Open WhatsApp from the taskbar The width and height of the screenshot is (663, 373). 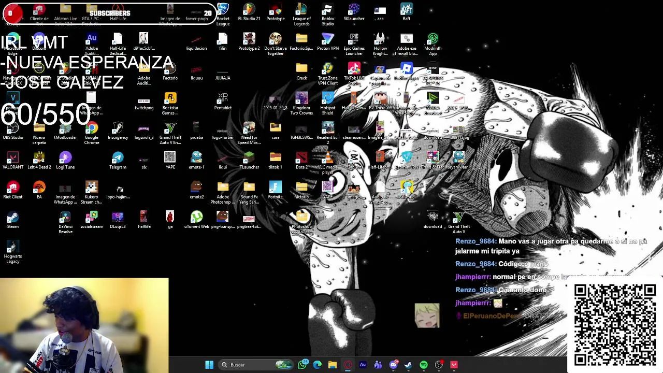point(302,365)
